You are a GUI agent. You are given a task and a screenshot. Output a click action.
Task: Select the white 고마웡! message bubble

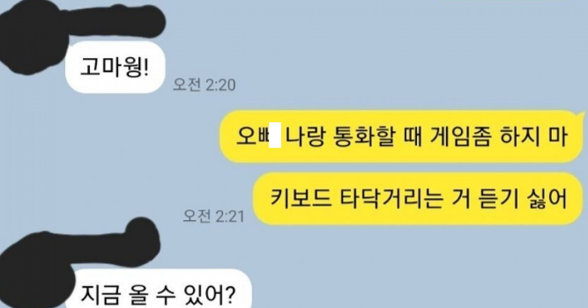[x=114, y=68]
